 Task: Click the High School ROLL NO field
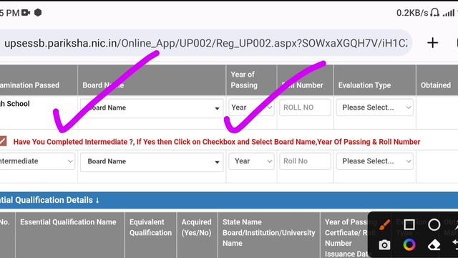pos(305,107)
